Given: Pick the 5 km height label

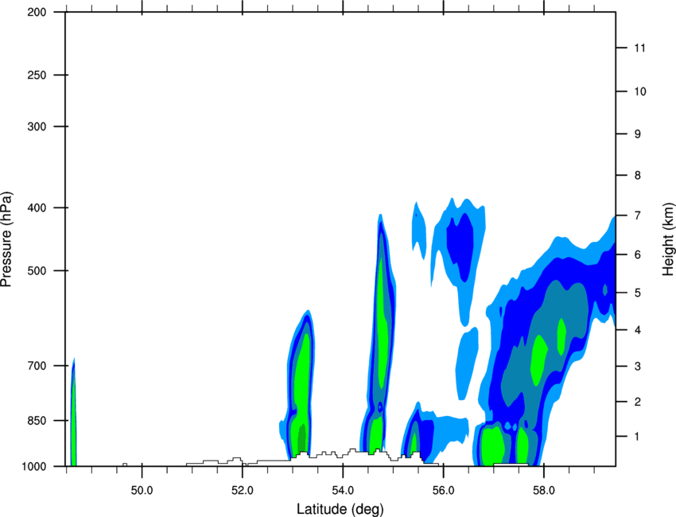Looking at the screenshot, I should 638,293.
